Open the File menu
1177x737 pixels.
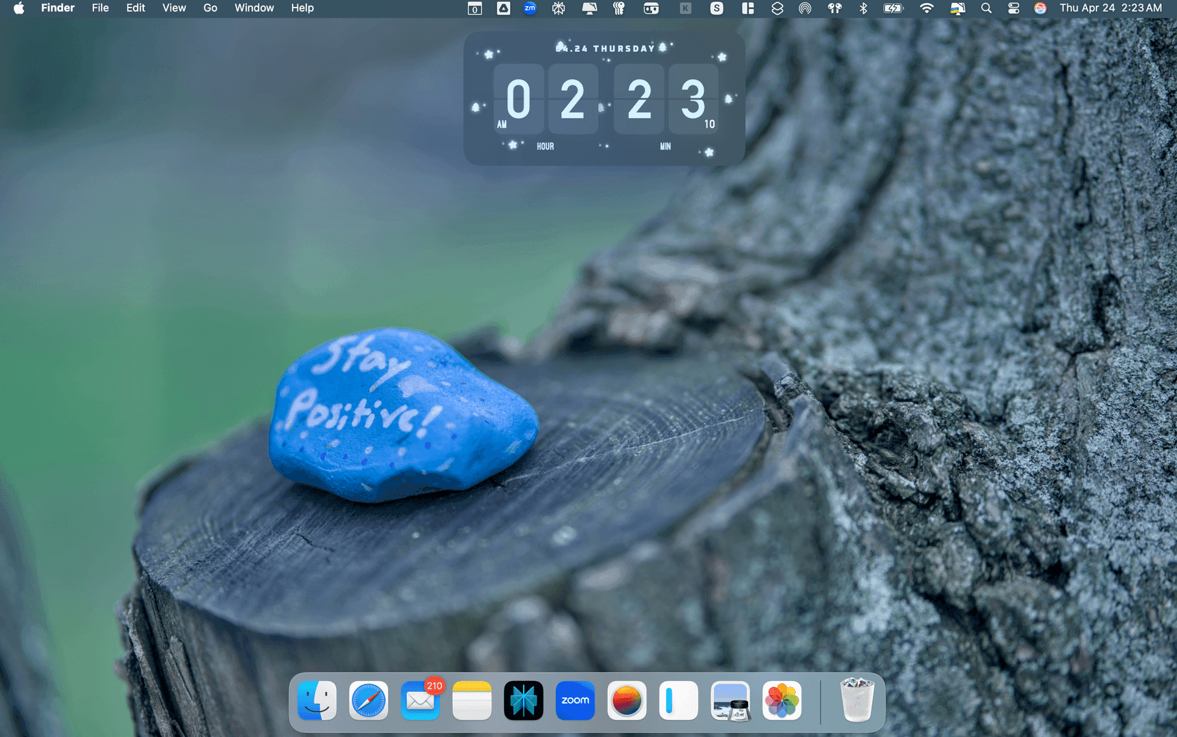tap(100, 8)
